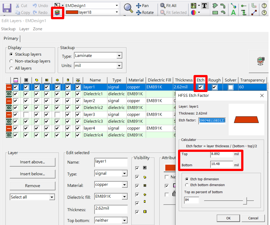This screenshot has height=225, width=270.
Task: Click Redo in the toolbar
Action: pos(40,13)
